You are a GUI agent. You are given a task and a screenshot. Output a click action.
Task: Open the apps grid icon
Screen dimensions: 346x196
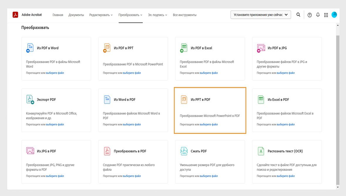(x=326, y=15)
